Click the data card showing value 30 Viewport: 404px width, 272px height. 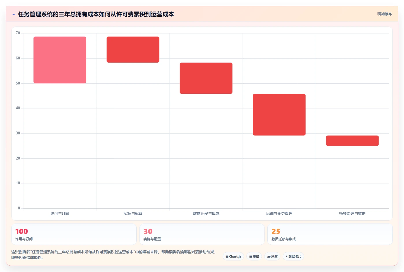[202, 234]
